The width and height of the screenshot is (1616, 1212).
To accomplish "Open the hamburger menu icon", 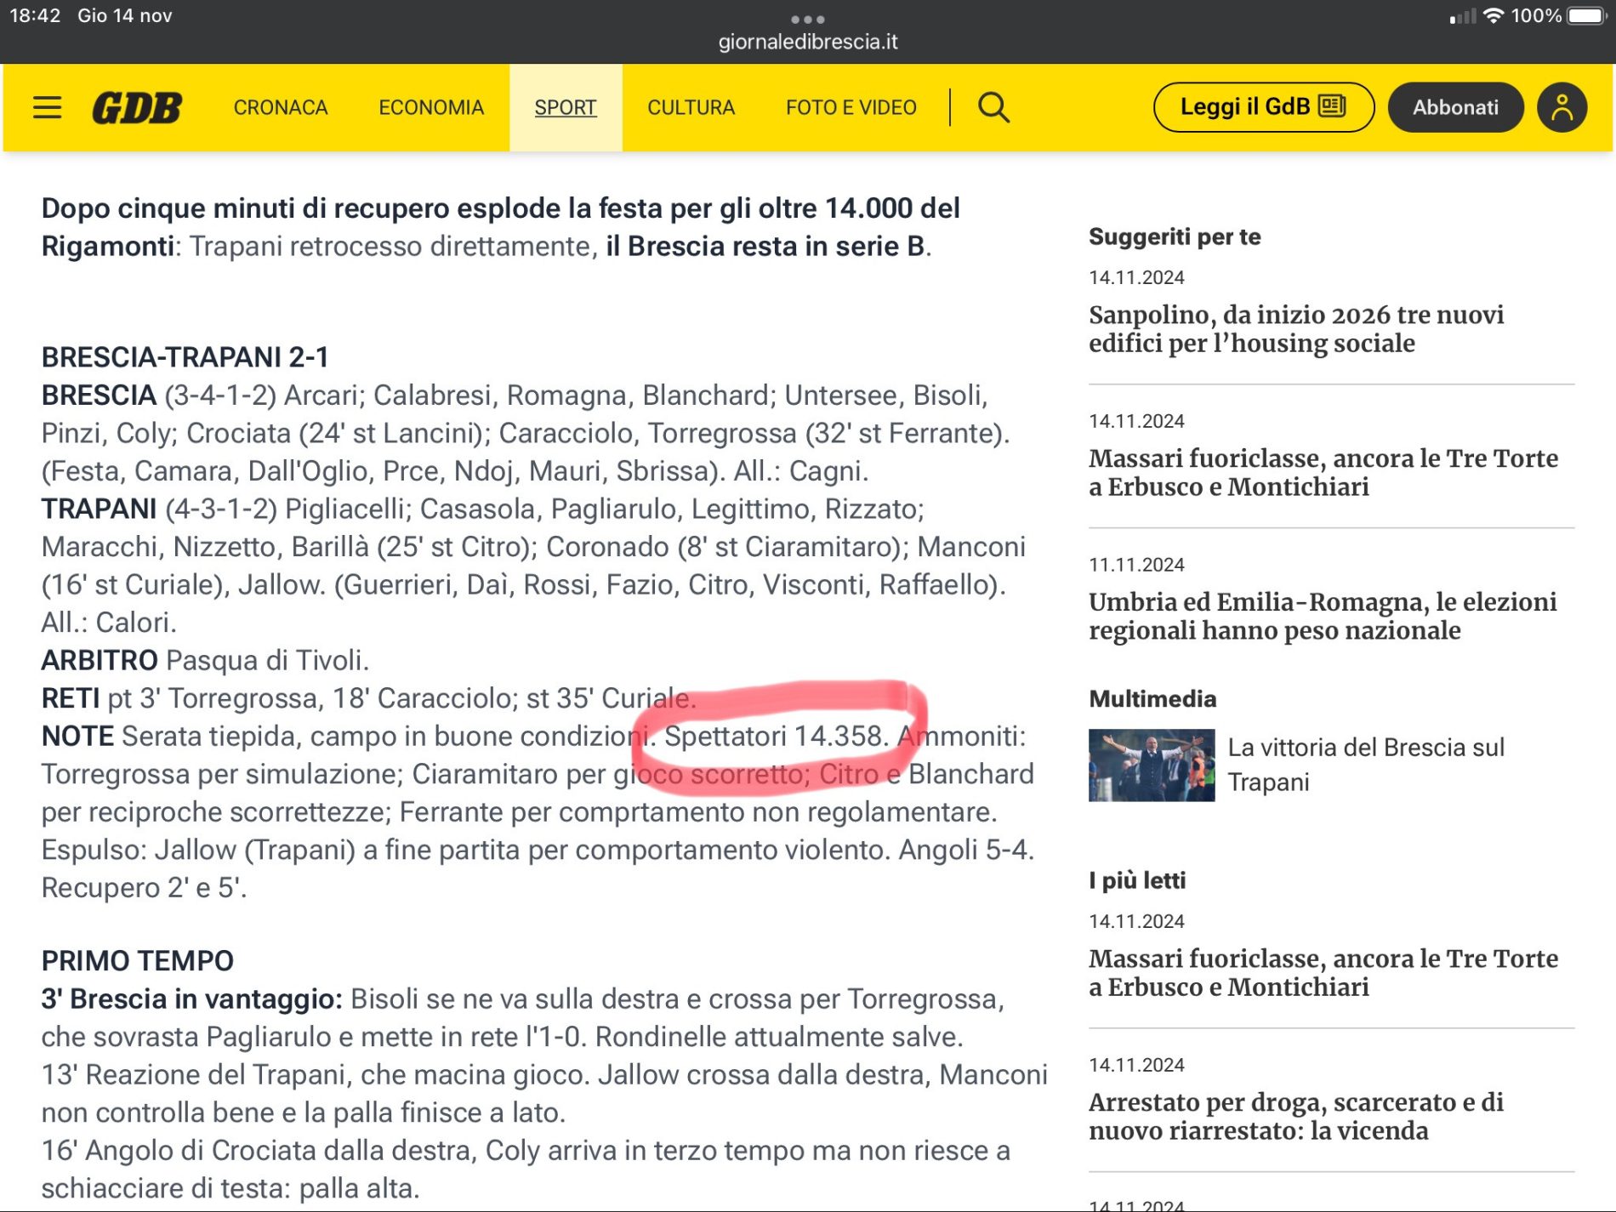I will point(48,108).
